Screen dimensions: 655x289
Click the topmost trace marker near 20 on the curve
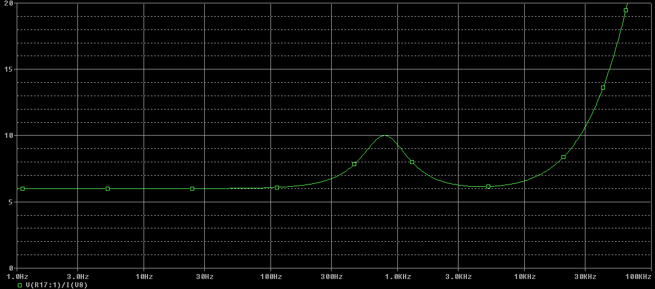pos(626,11)
